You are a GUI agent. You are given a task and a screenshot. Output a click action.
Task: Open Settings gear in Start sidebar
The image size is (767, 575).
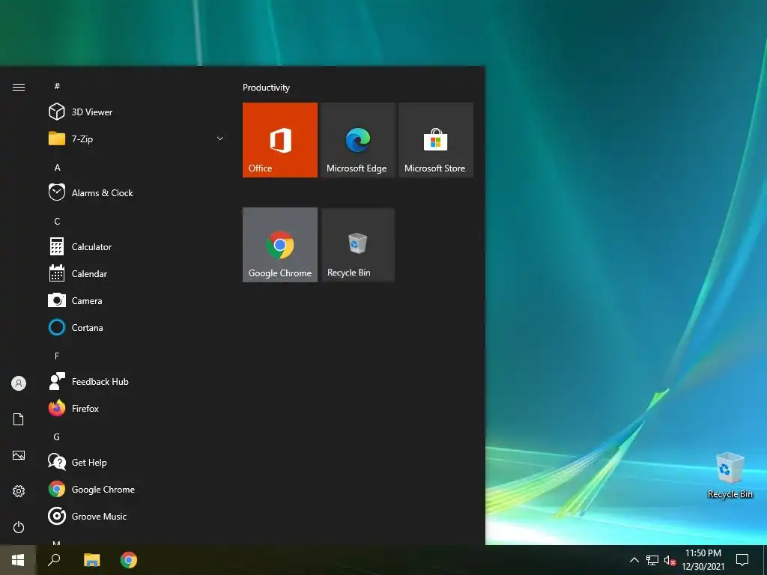pos(19,491)
